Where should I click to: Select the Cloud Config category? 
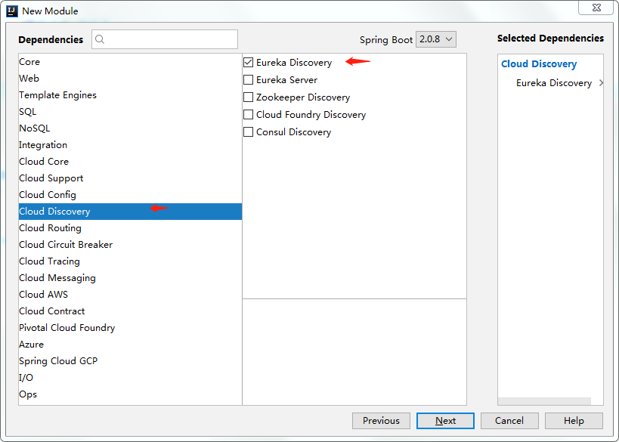[x=130, y=195]
